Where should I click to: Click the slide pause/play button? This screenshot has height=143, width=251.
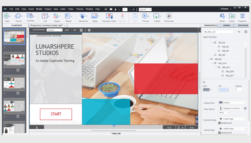[180, 128]
